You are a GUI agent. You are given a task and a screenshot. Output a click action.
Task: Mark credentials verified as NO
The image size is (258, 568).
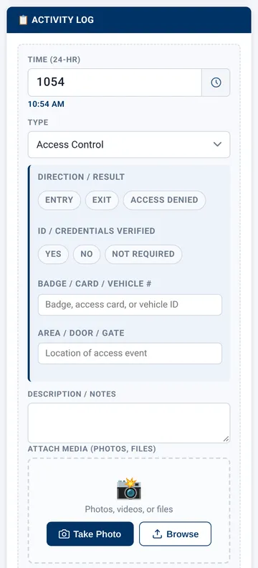(x=87, y=254)
